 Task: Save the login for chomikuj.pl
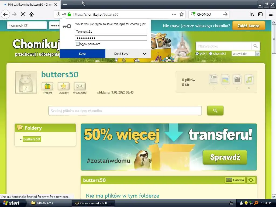pyautogui.click(x=82, y=54)
